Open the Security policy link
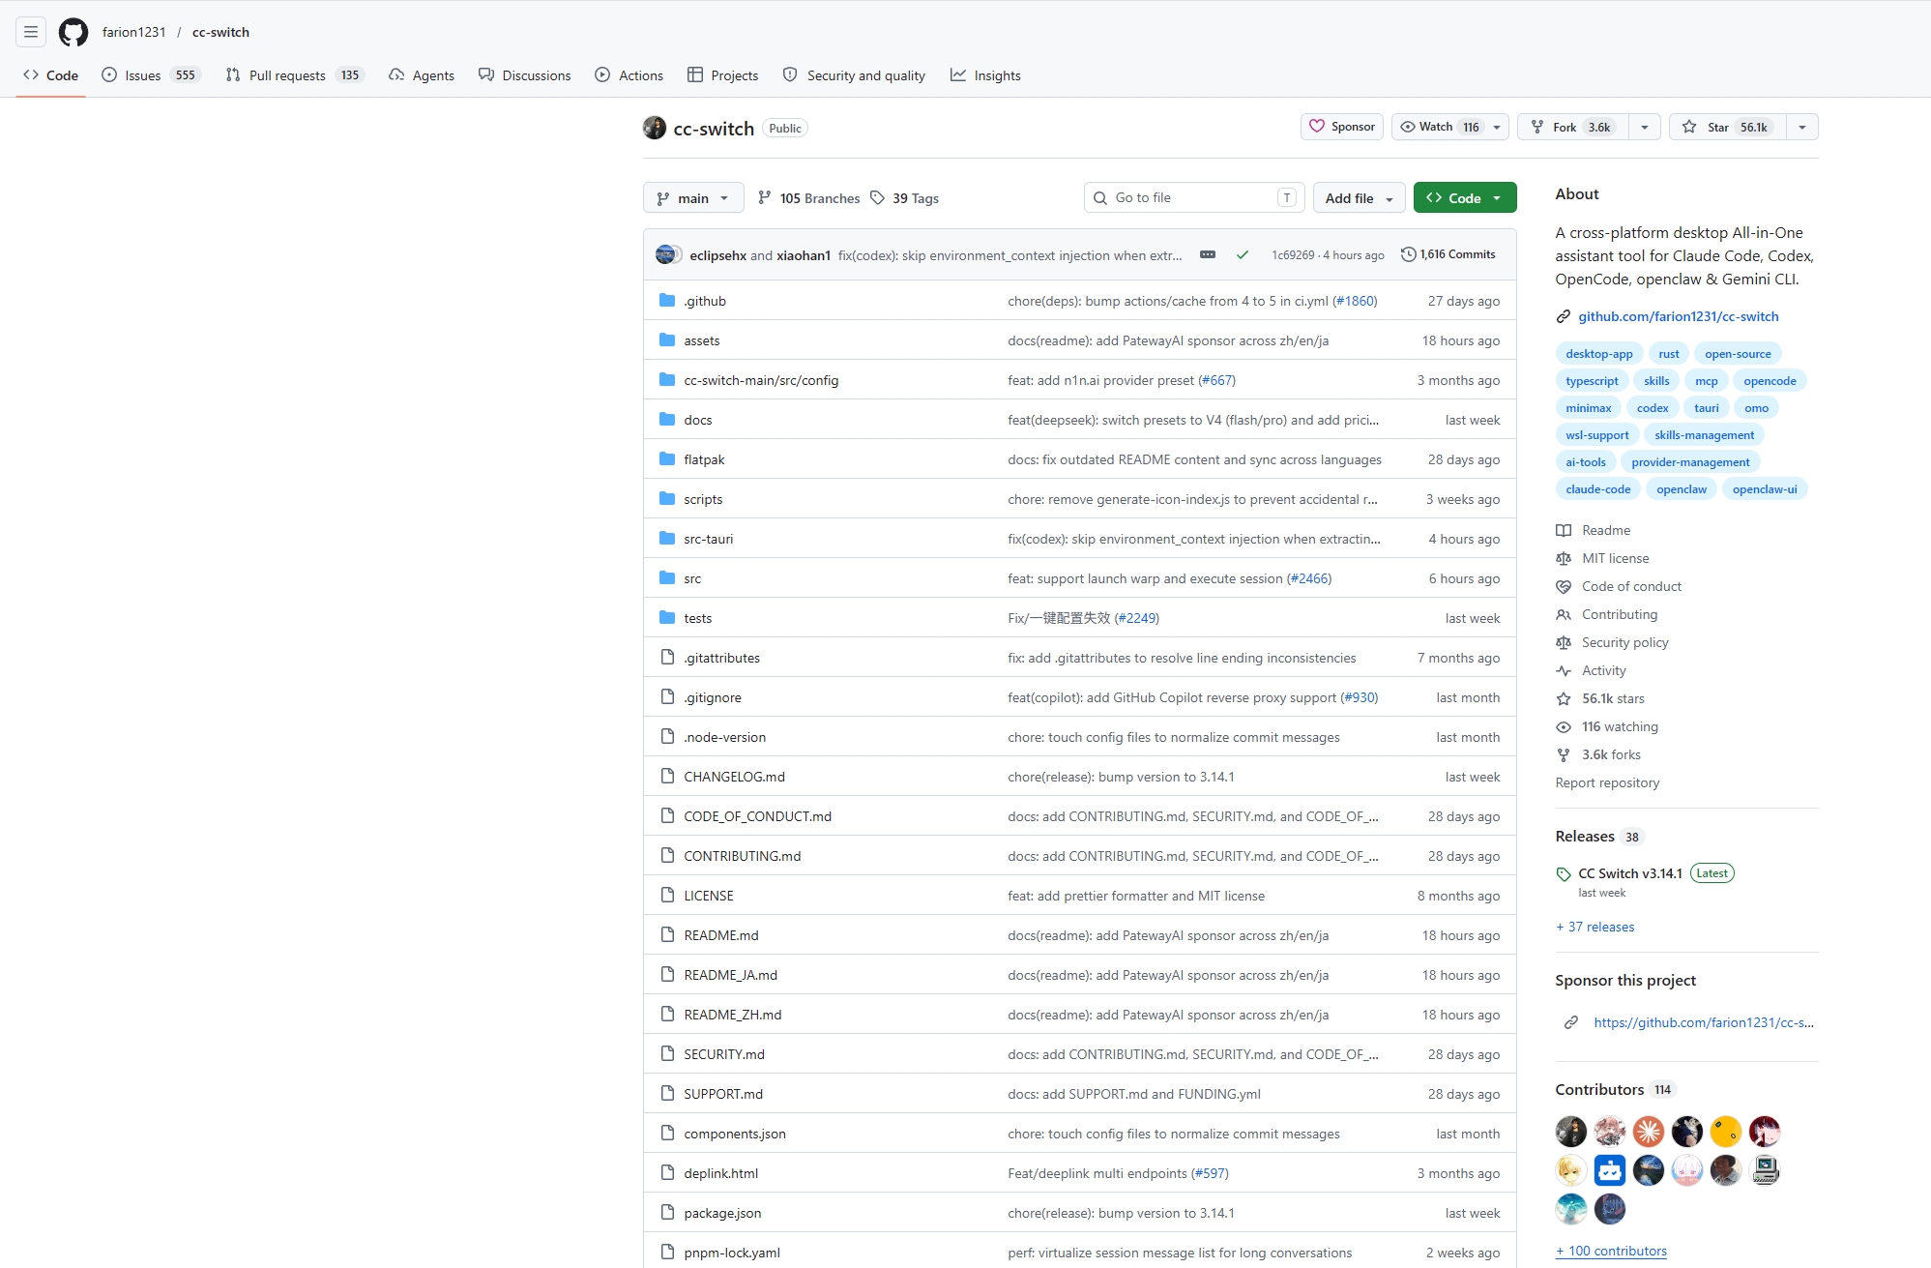This screenshot has width=1931, height=1268. pyautogui.click(x=1625, y=642)
